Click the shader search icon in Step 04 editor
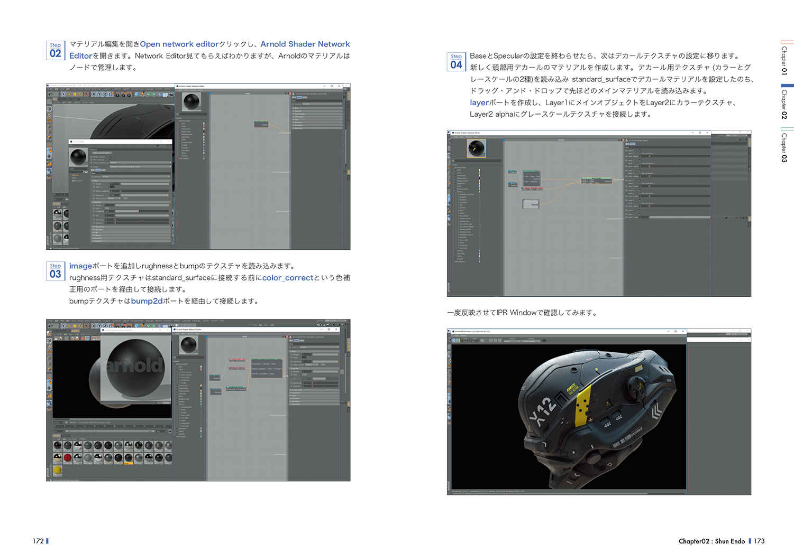Image resolution: width=794 pixels, height=554 pixels. [x=453, y=161]
